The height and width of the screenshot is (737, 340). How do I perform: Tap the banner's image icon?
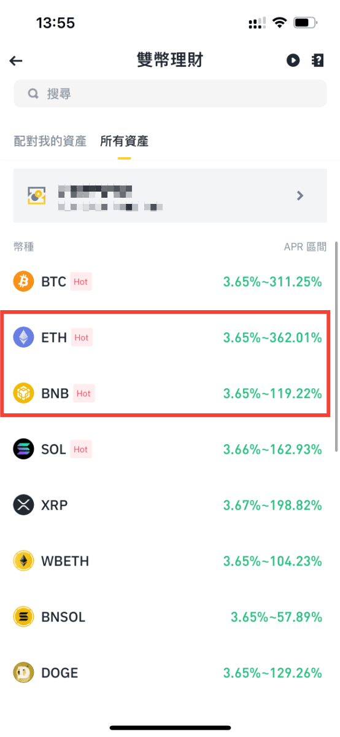pos(36,195)
